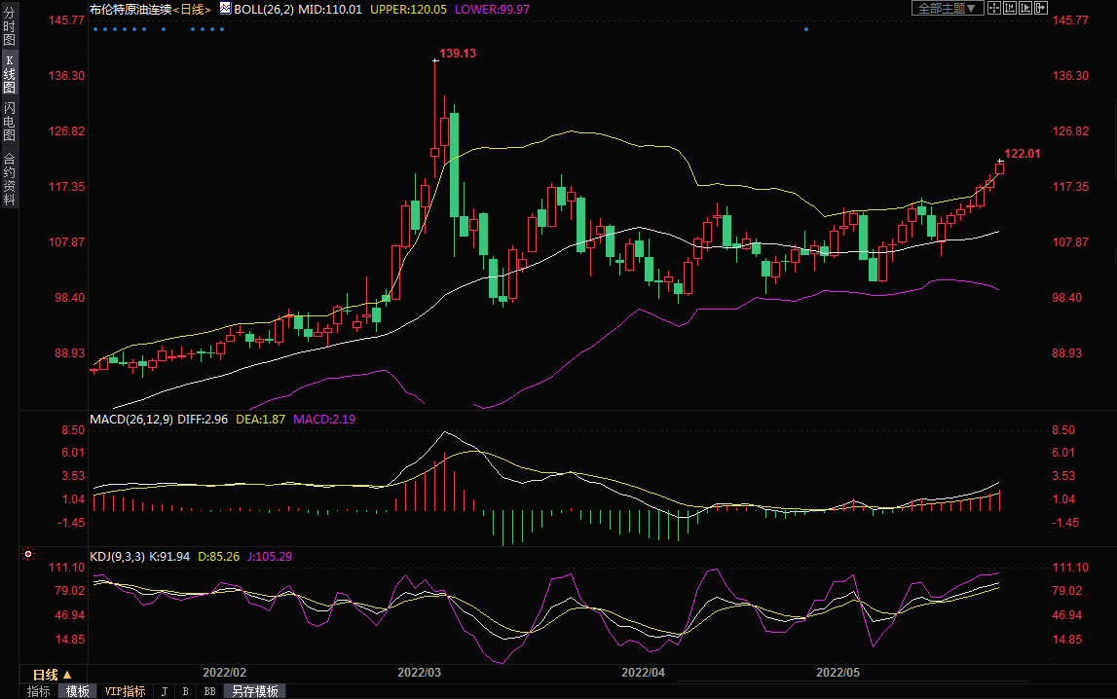
Task: Click the chart playback icon
Action: 1025,8
